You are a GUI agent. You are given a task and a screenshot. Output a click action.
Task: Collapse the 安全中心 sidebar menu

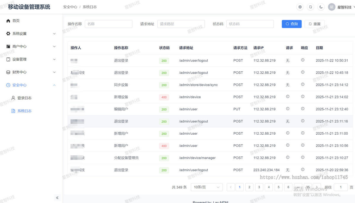(x=31, y=85)
